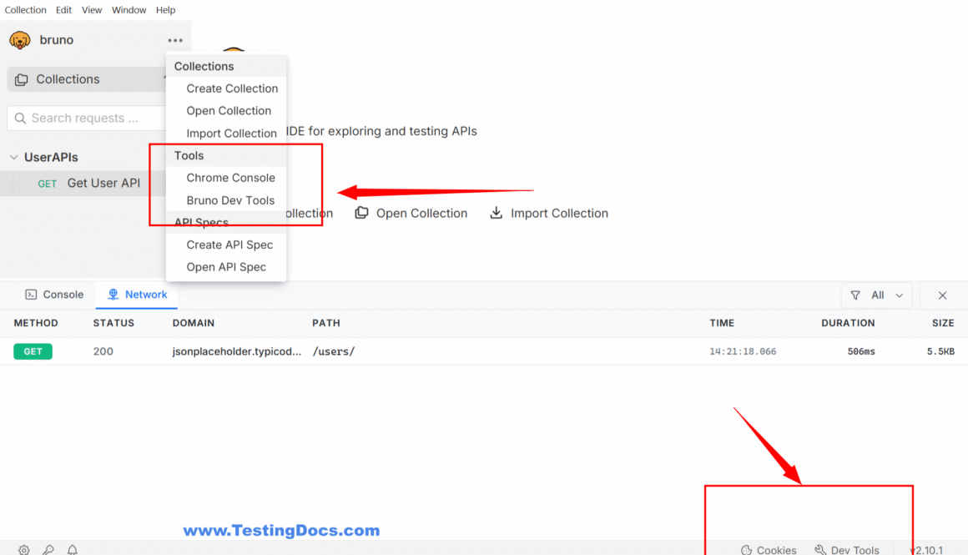Select Chrome Console under Tools
Image resolution: width=968 pixels, height=555 pixels.
[231, 178]
